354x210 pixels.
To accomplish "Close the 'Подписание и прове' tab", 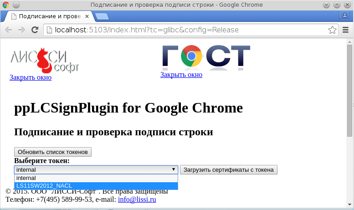I will pyautogui.click(x=87, y=16).
